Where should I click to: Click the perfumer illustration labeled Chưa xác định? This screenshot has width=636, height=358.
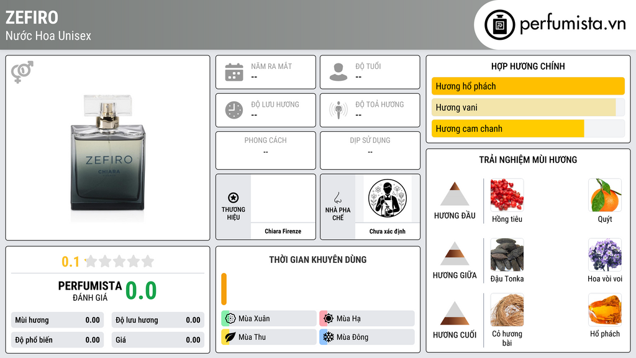pos(388,198)
